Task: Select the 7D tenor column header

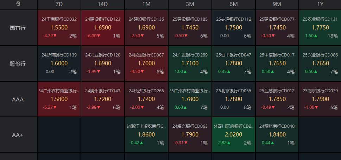Action: click(59, 5)
